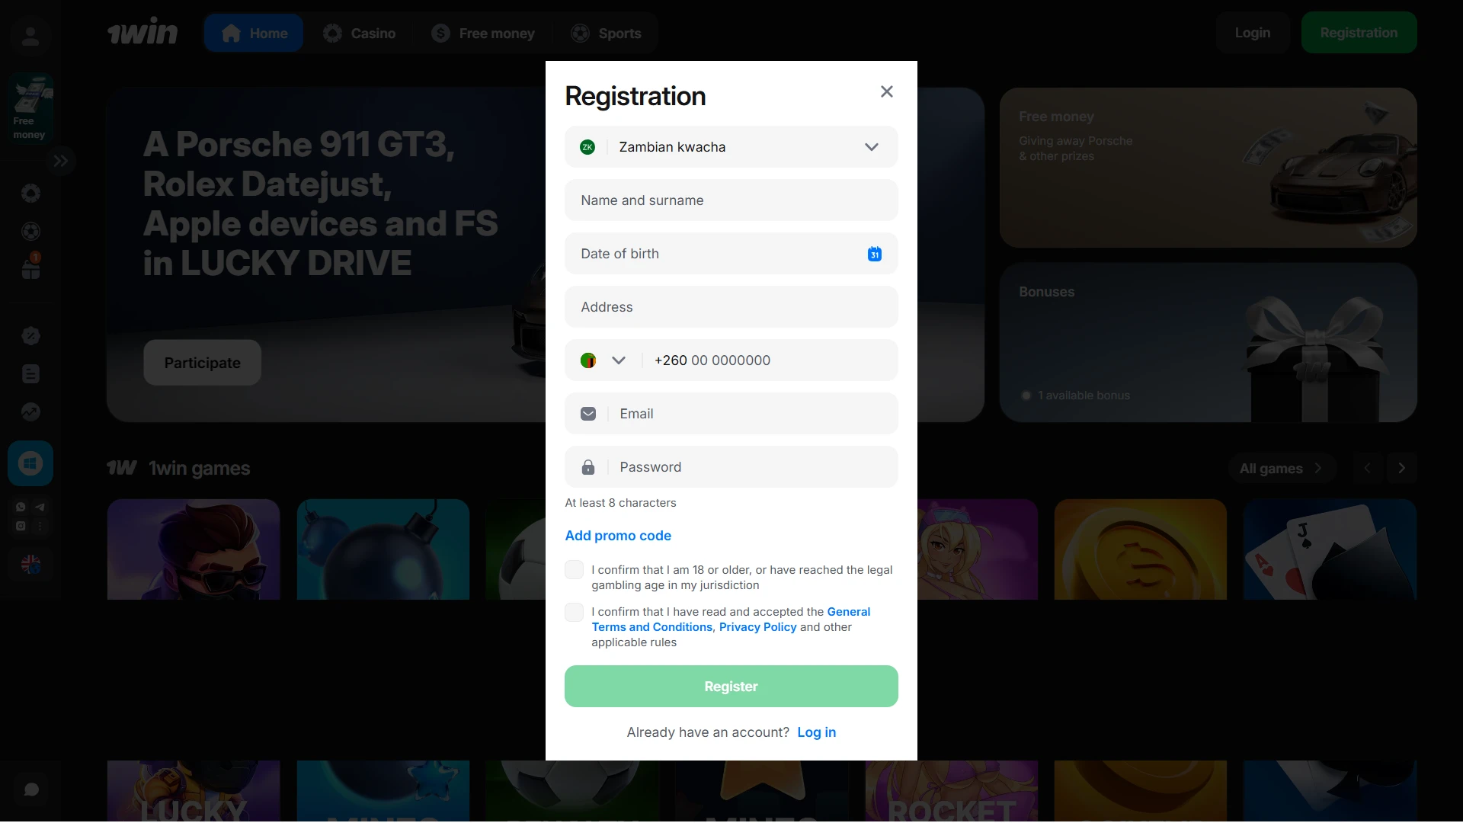Open the user profile icon in sidebar
Image resolution: width=1463 pixels, height=823 pixels.
(x=30, y=36)
